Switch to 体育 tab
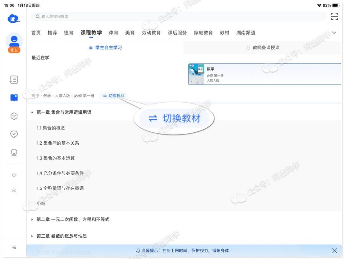This screenshot has width=344, height=259. [114, 33]
